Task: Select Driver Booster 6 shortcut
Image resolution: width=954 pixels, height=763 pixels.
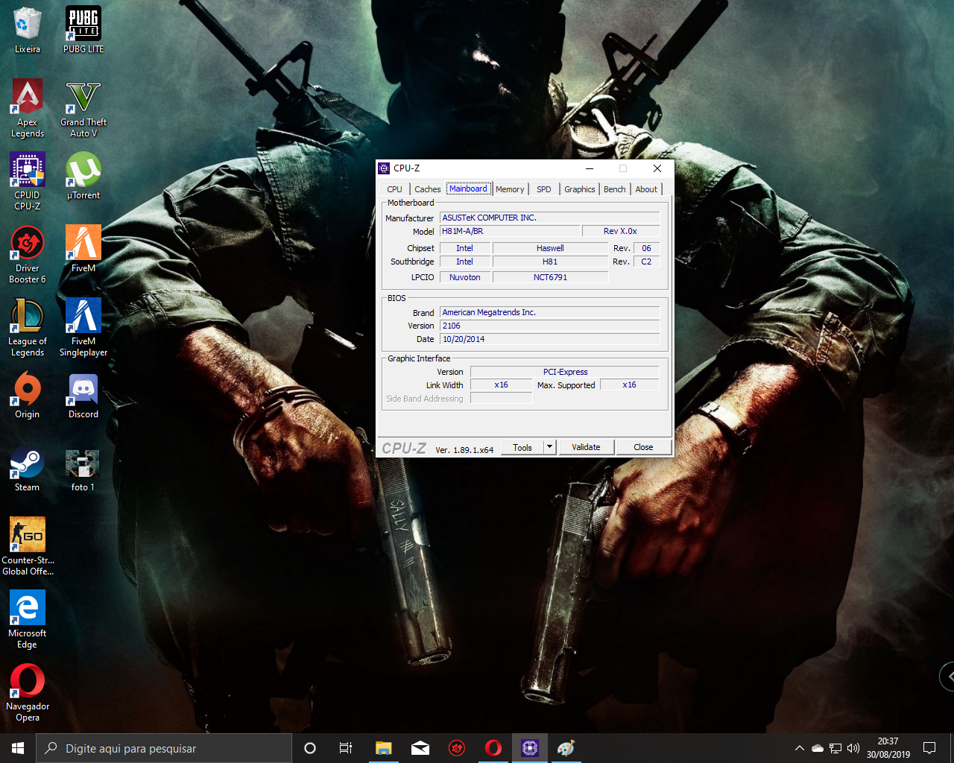Action: click(28, 254)
